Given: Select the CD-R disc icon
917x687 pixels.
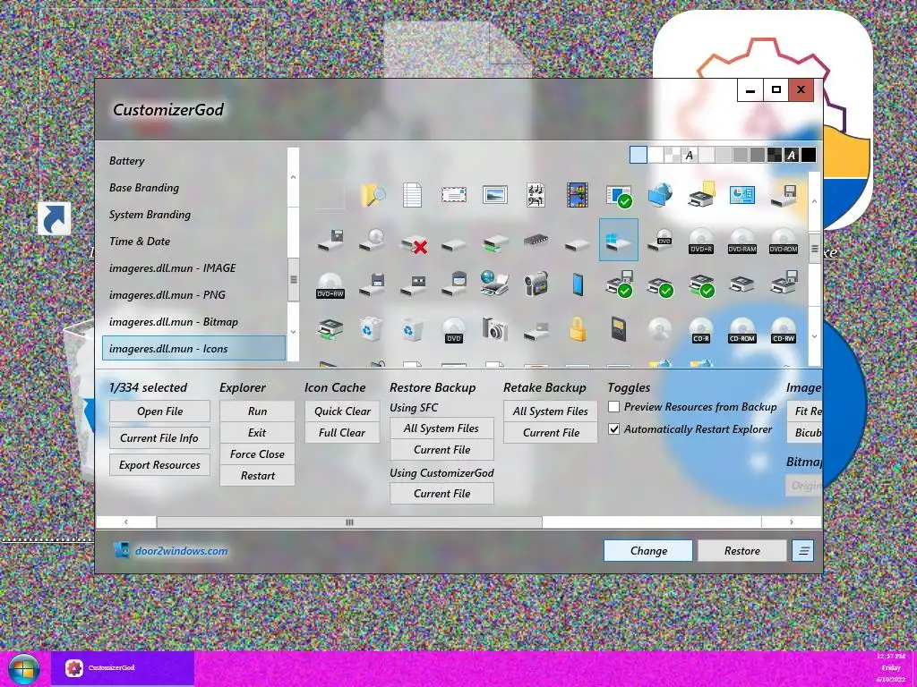Looking at the screenshot, I should (x=700, y=330).
